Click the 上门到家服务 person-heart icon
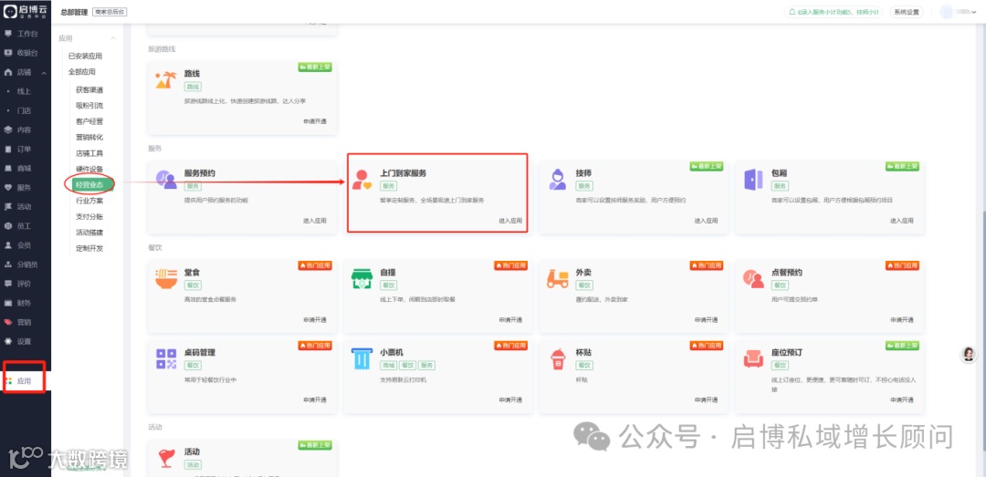 point(362,180)
